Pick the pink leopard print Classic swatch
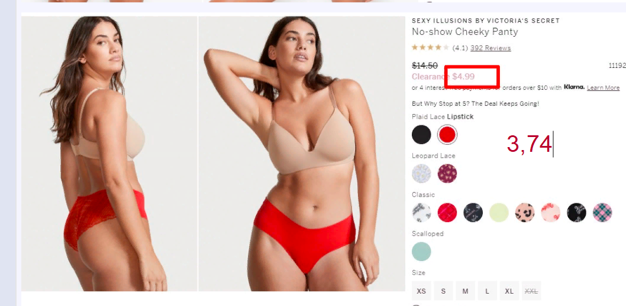Screen dimensions: 626x306 click(x=525, y=212)
